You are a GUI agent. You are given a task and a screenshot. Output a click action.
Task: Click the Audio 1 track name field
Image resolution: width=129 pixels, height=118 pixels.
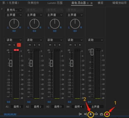point(17,107)
